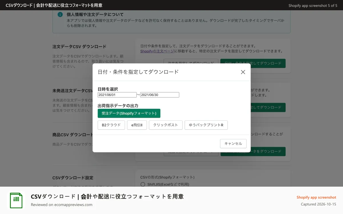Click the dialog title 日付・条件を指定してダウンロード
The height and width of the screenshot is (214, 343).
[x=138, y=72]
